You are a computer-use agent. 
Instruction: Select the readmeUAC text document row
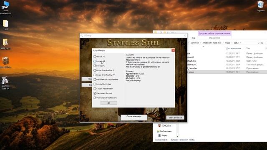tap(227, 65)
